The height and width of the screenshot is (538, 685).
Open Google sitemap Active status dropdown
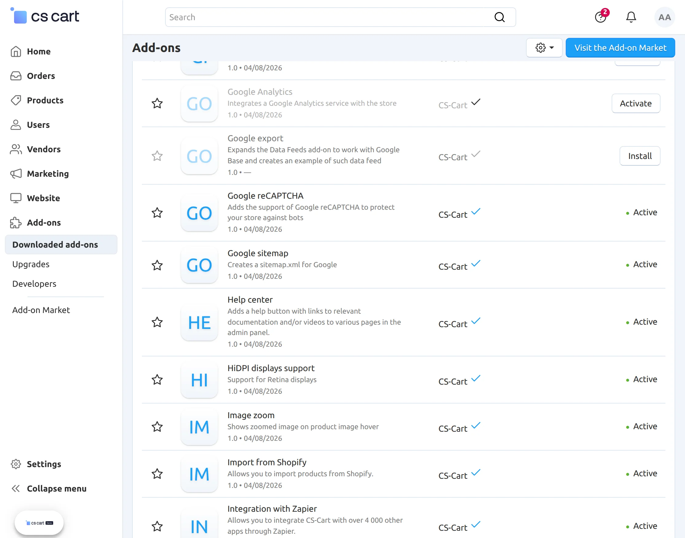[x=642, y=265]
